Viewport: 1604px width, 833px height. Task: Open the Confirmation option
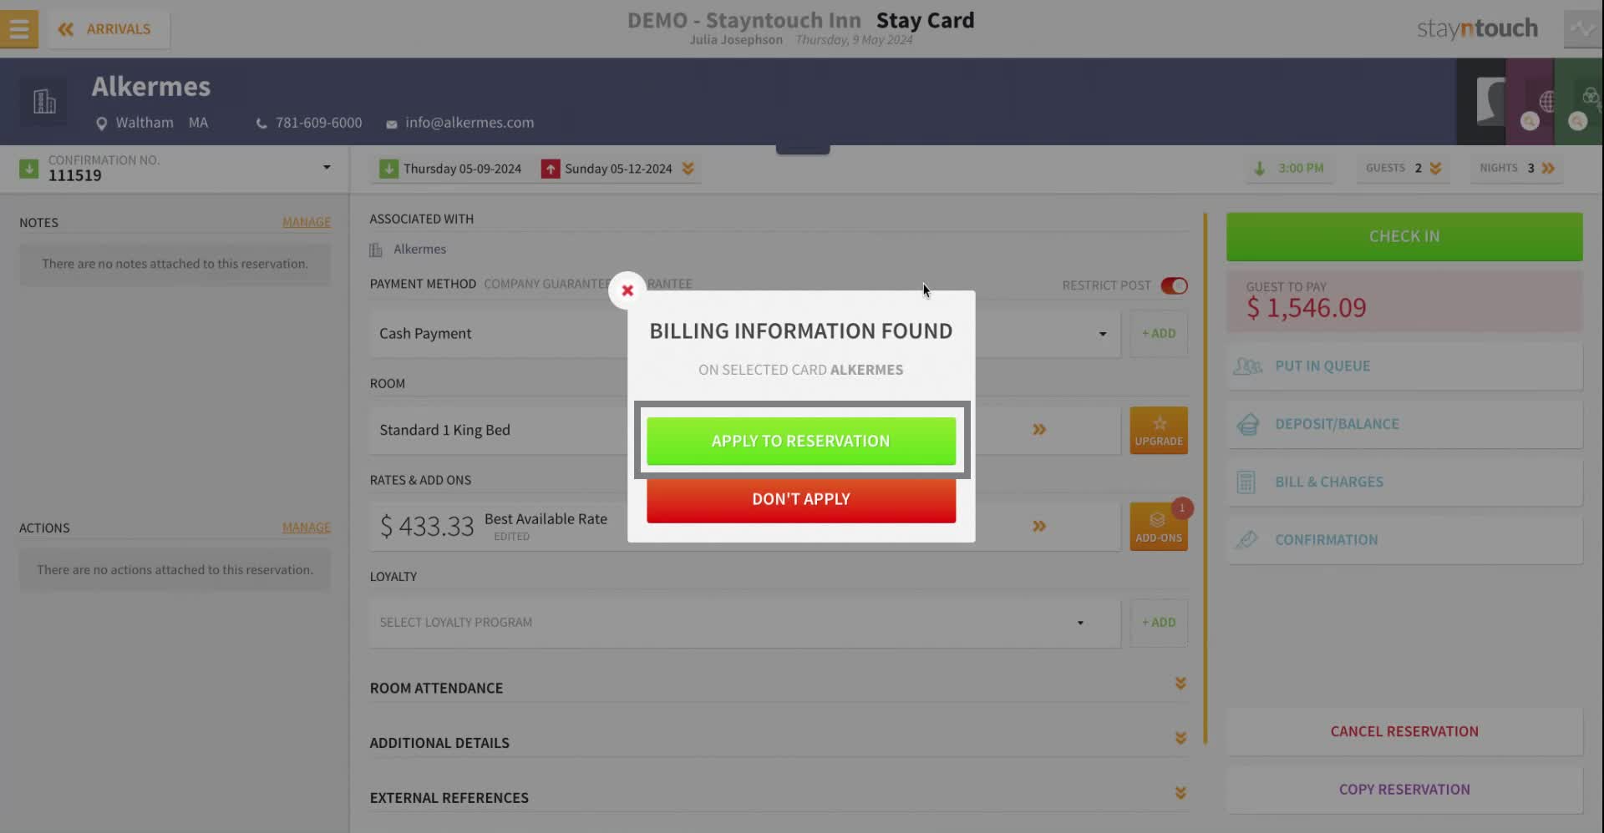(1404, 540)
